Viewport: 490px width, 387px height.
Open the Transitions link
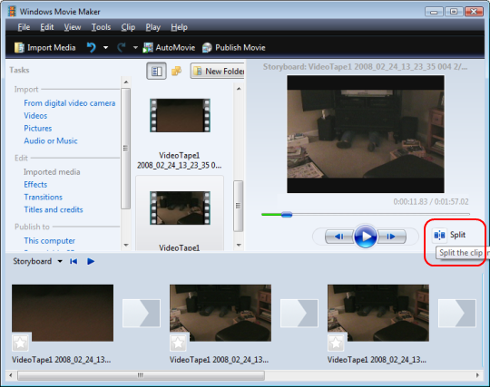point(44,197)
